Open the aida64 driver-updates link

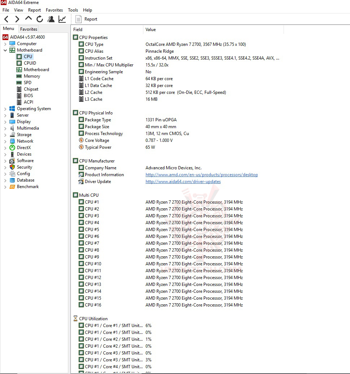(x=183, y=182)
